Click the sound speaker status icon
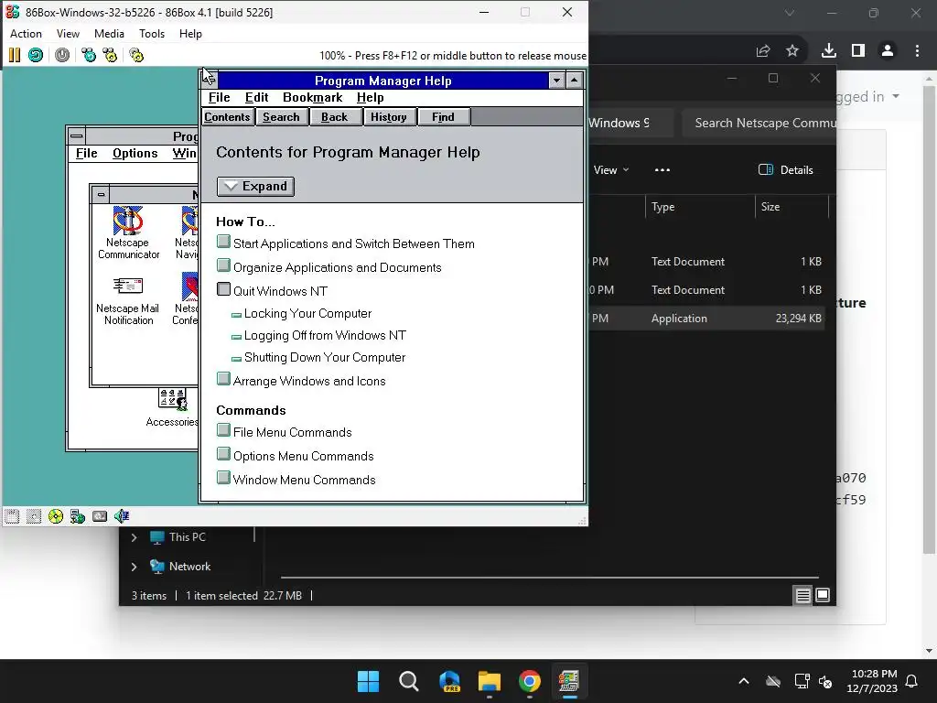 point(122,516)
